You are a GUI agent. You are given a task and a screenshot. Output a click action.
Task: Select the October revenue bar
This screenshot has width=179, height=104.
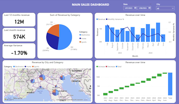(122, 35)
